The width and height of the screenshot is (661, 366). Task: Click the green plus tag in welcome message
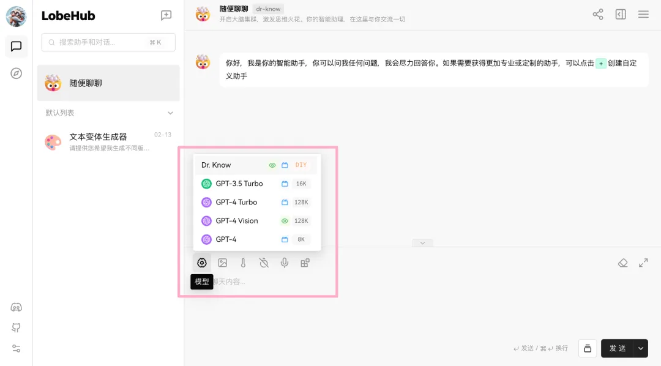(x=601, y=64)
